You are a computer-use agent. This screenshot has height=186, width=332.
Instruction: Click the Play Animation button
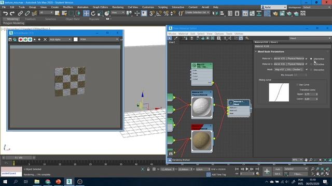pos(247,169)
